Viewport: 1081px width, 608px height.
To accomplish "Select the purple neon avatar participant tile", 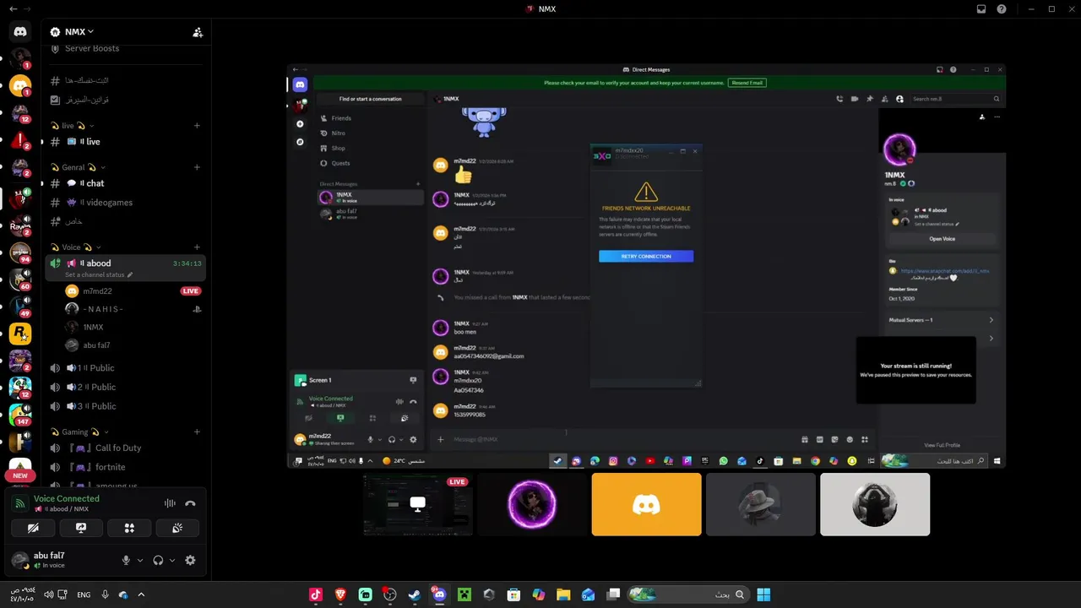I will coord(532,504).
